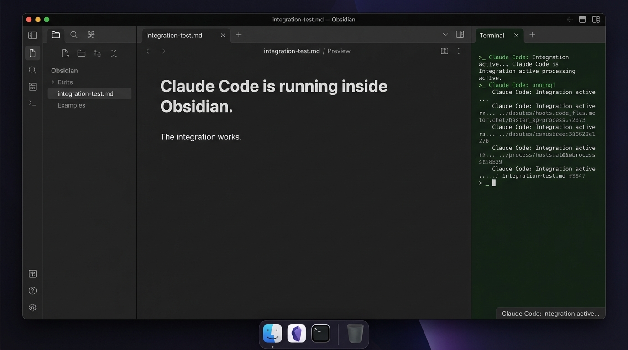The image size is (628, 350).
Task: Open the Help menu icon
Action: coord(32,290)
